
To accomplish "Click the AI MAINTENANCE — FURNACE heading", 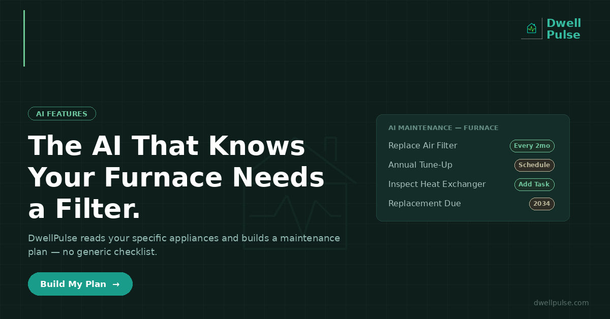I will (x=443, y=128).
